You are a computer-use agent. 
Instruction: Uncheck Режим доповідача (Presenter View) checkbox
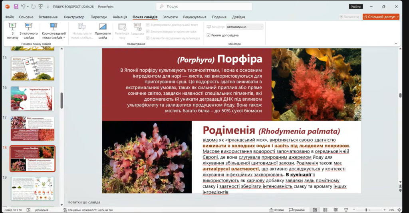pyautogui.click(x=208, y=35)
